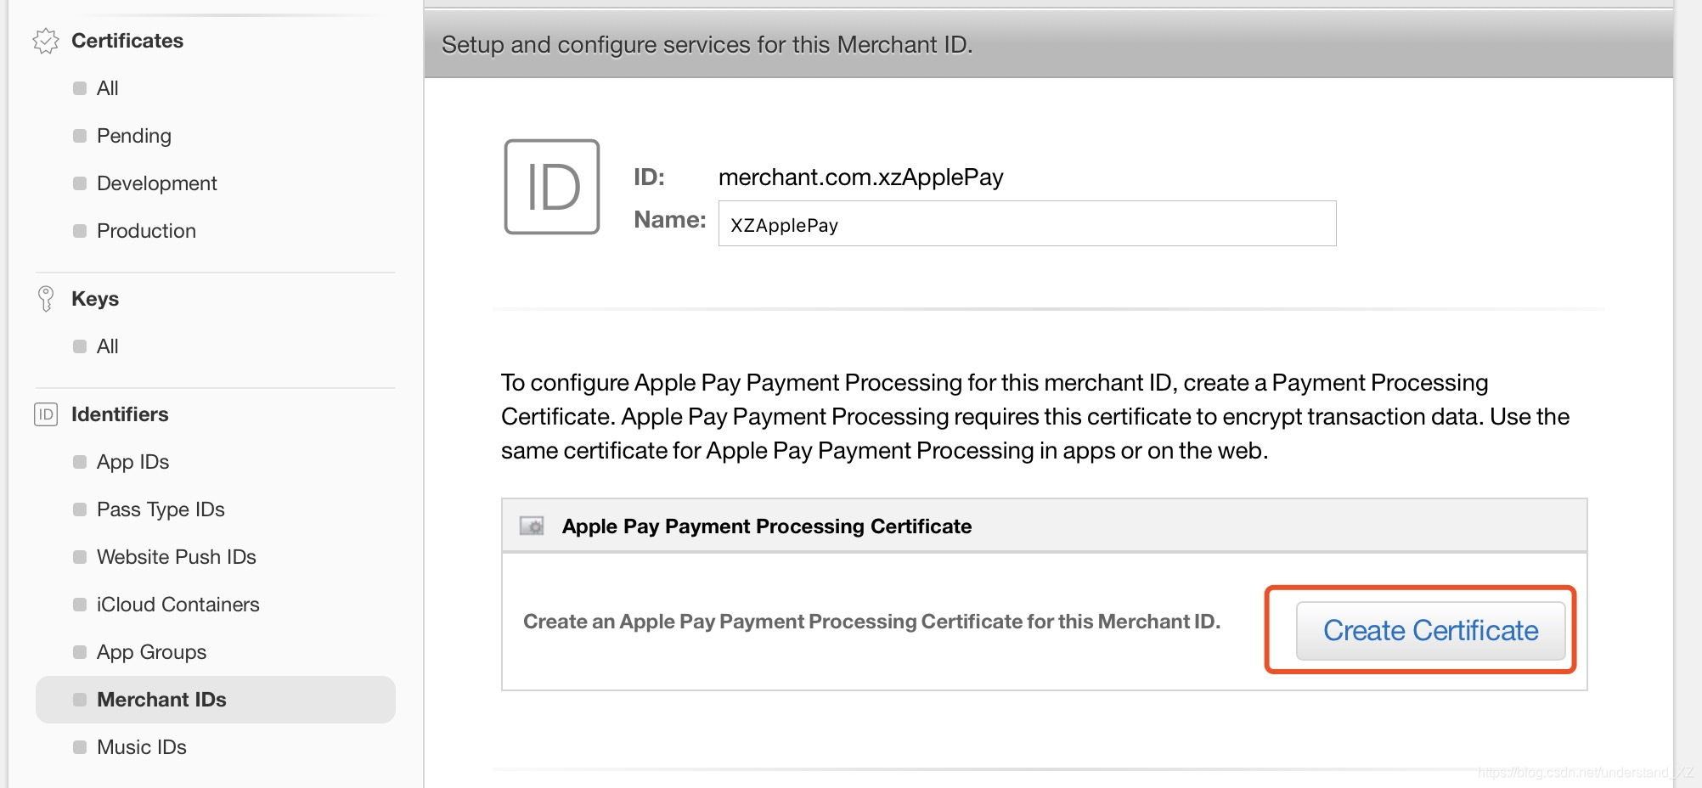Click the bullet icon beside Music IDs

point(80,747)
